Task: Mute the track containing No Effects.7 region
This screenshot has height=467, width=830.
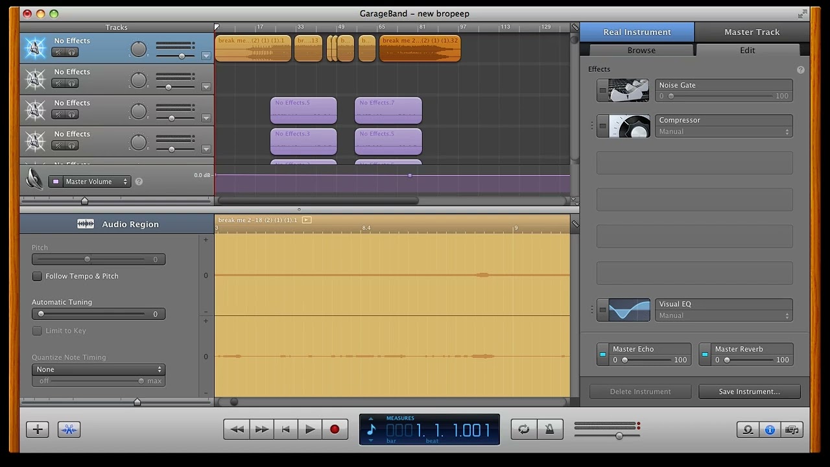Action: (x=59, y=115)
